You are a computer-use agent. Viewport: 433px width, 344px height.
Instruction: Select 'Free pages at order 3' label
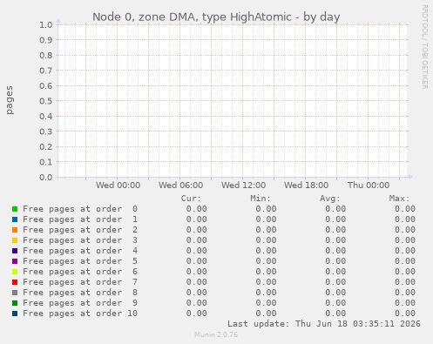(x=80, y=240)
